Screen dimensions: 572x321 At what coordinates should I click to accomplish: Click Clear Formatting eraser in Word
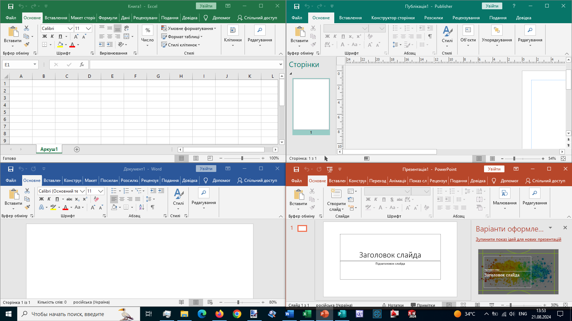tap(96, 199)
